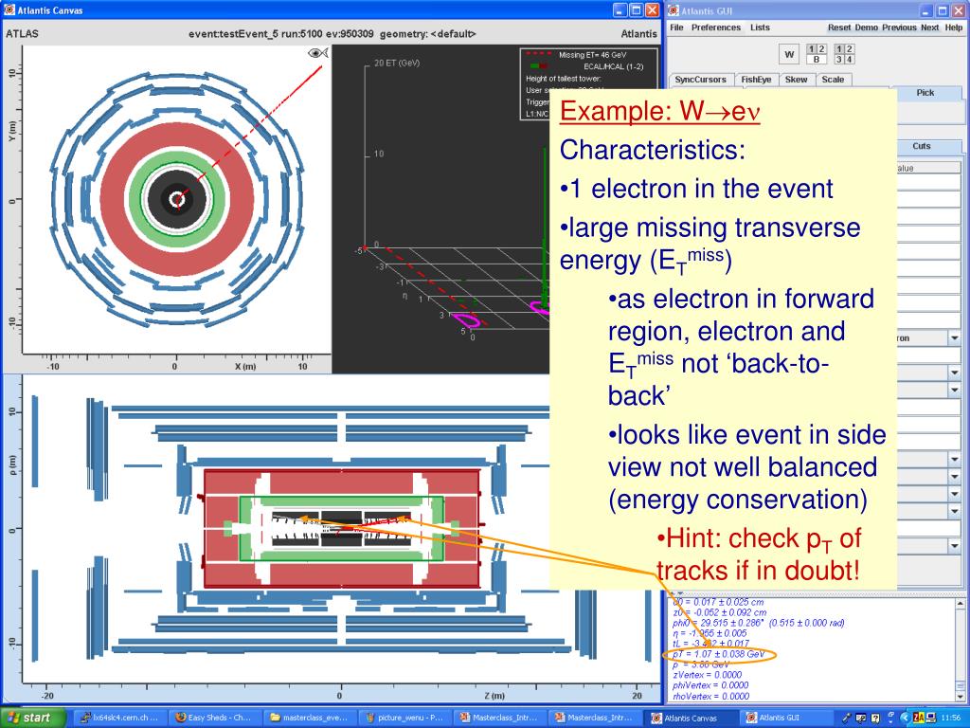Image resolution: width=970 pixels, height=728 pixels.
Task: Click the Missing ET = 46 GeV legend text
Action: click(x=592, y=55)
